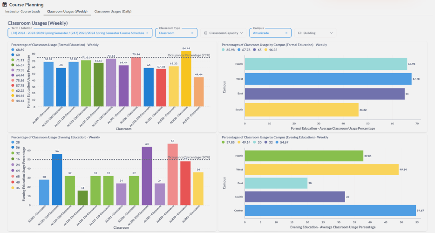Viewport: 435px width, 233px height.
Task: Toggle the 68 evening legend entry
Action: tap(15, 176)
